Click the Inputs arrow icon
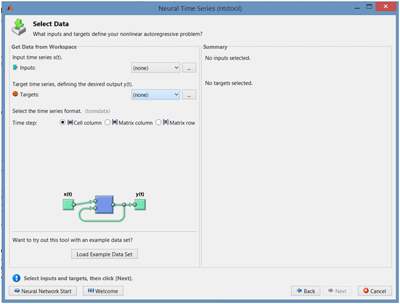This screenshot has height=304, width=400. (x=15, y=68)
